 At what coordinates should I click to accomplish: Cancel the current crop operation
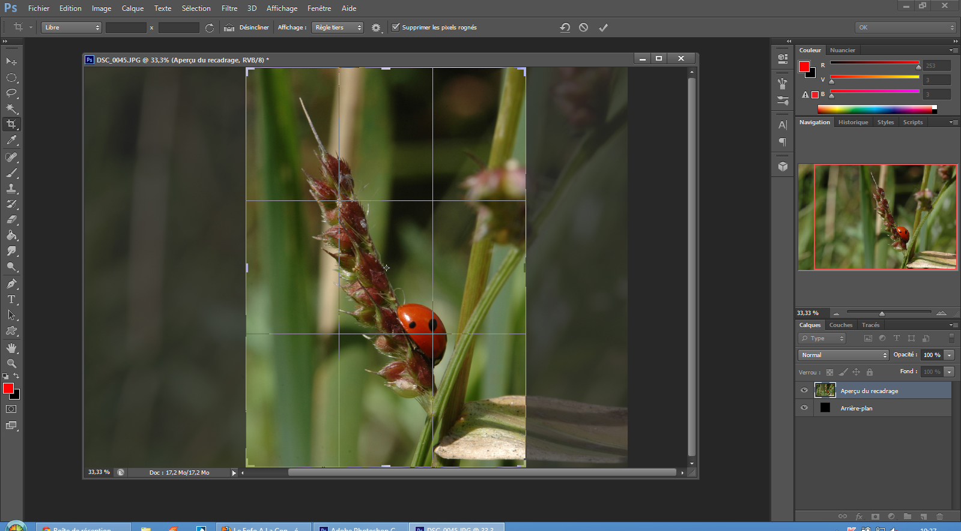click(x=584, y=28)
